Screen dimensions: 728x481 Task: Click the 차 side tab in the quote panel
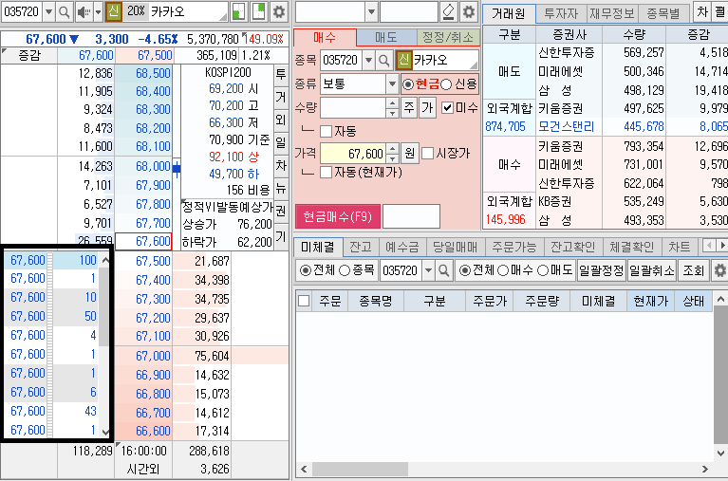pos(281,165)
